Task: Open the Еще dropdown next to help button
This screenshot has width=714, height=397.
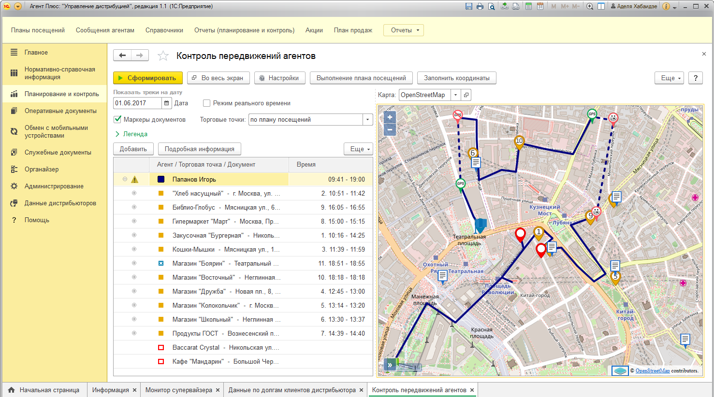Action: [x=670, y=78]
